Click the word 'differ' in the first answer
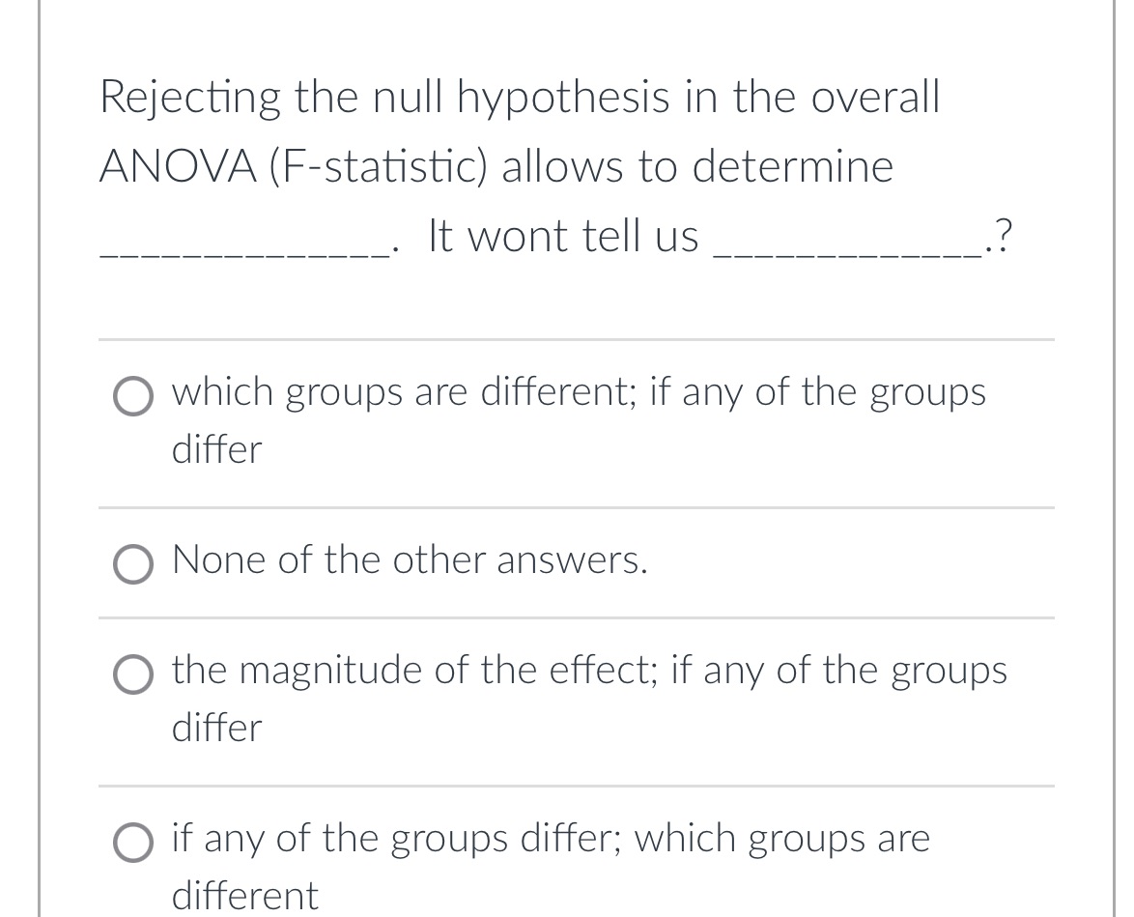This screenshot has width=1134, height=917. click(x=214, y=447)
